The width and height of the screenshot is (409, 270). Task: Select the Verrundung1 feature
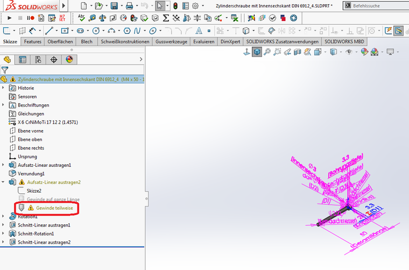(x=31, y=173)
